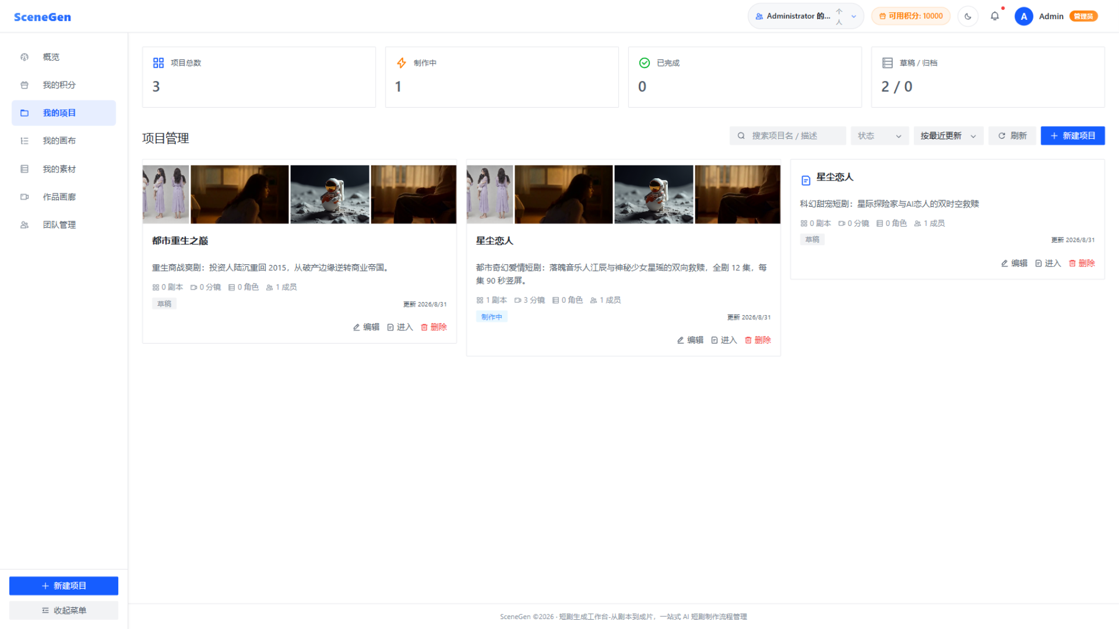Screen dimensions: 1119x629
Task: Enter the 制作中 星尘恋人 project
Action: tap(724, 340)
